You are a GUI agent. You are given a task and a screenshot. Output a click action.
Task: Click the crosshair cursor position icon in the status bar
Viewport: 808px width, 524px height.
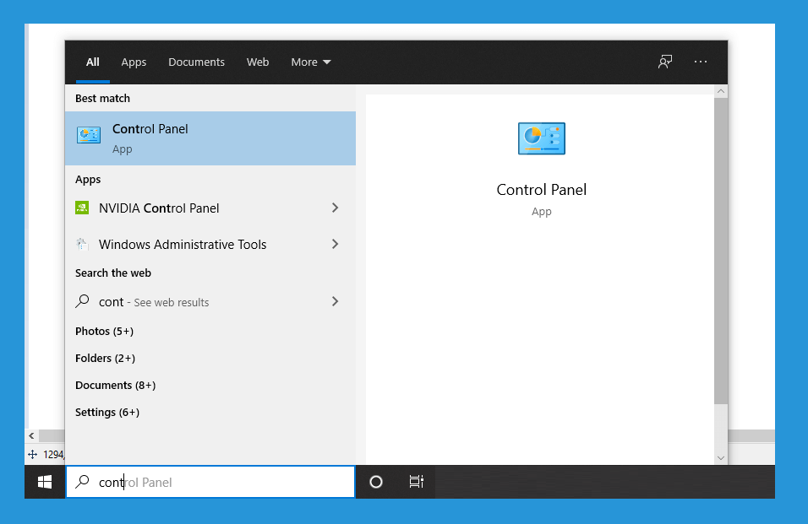click(32, 455)
